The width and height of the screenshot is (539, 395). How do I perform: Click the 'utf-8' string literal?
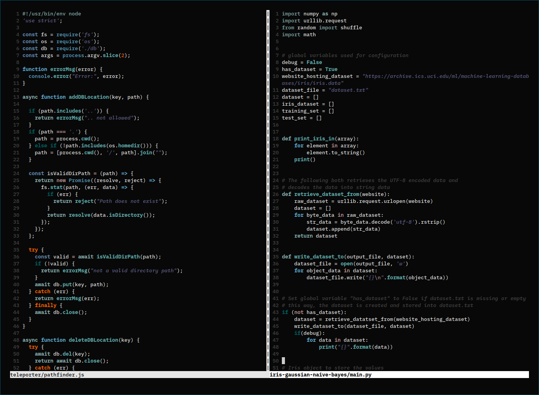(x=404, y=222)
